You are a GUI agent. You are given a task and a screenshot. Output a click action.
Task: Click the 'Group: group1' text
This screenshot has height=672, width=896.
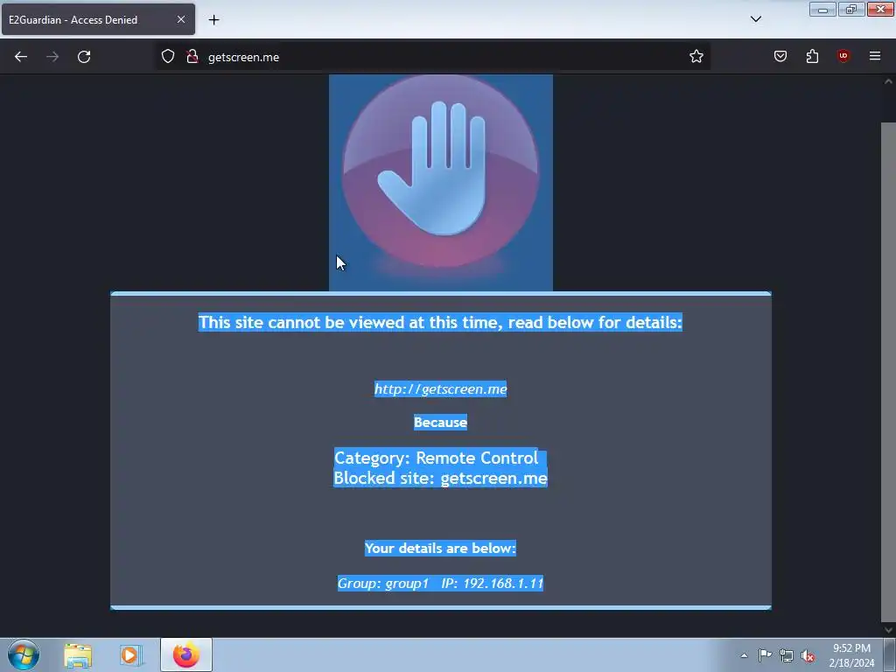[x=383, y=584]
